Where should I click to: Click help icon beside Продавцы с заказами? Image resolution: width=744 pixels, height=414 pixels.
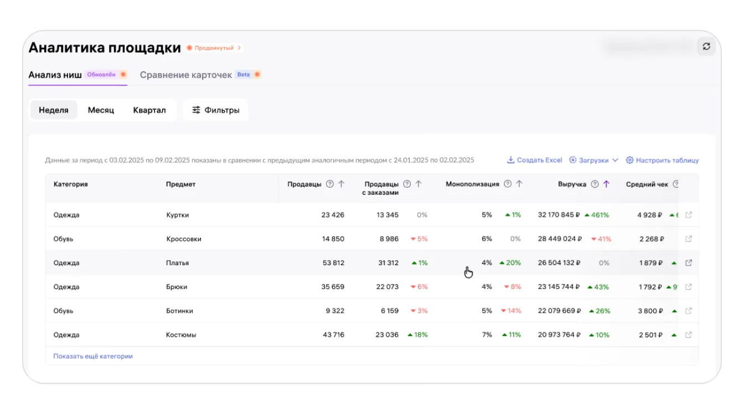click(x=407, y=184)
